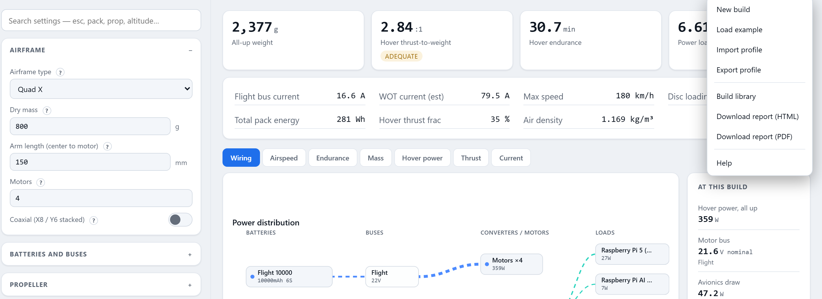822x299 pixels.
Task: Toggle Coaxial X8 / Y6 stacked switch
Action: pyautogui.click(x=180, y=220)
